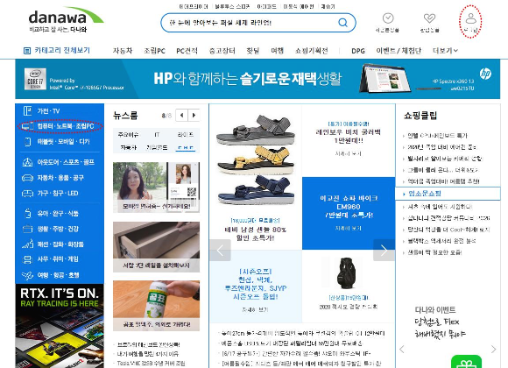Click next arrow in 다나와 이벤트
The width and height of the screenshot is (508, 368).
[493, 350]
